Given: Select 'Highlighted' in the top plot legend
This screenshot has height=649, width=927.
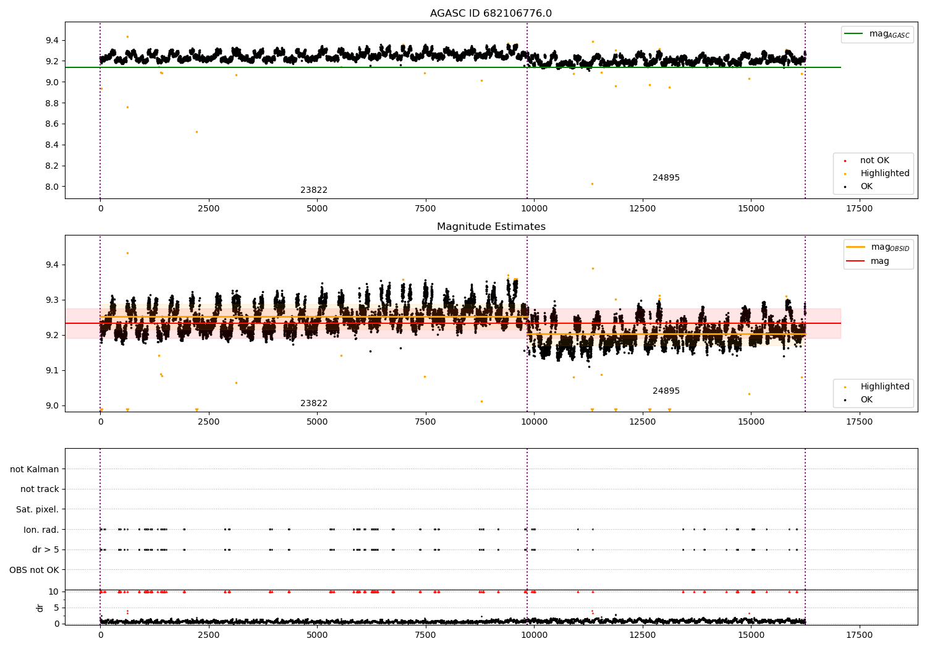Looking at the screenshot, I should click(884, 174).
